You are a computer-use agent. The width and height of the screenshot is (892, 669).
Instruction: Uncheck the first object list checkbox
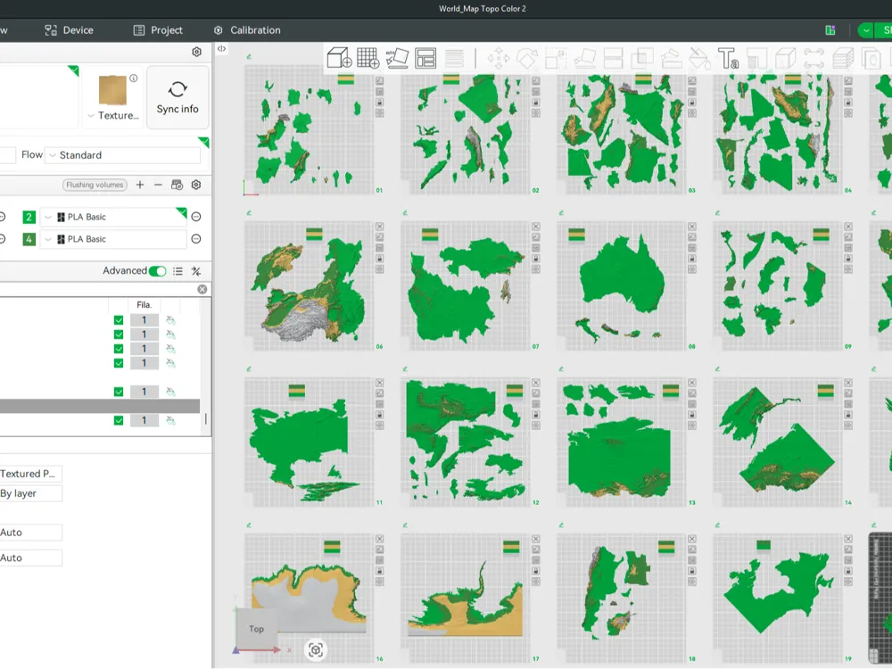pyautogui.click(x=119, y=320)
